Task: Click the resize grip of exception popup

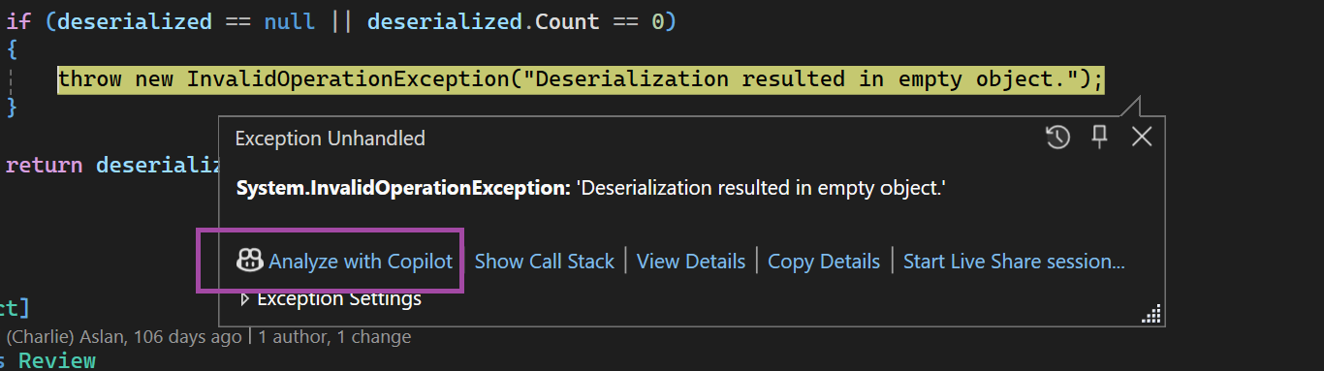Action: [x=1152, y=315]
